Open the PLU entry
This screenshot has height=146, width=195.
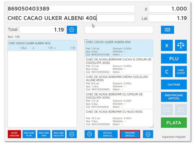coord(174,59)
